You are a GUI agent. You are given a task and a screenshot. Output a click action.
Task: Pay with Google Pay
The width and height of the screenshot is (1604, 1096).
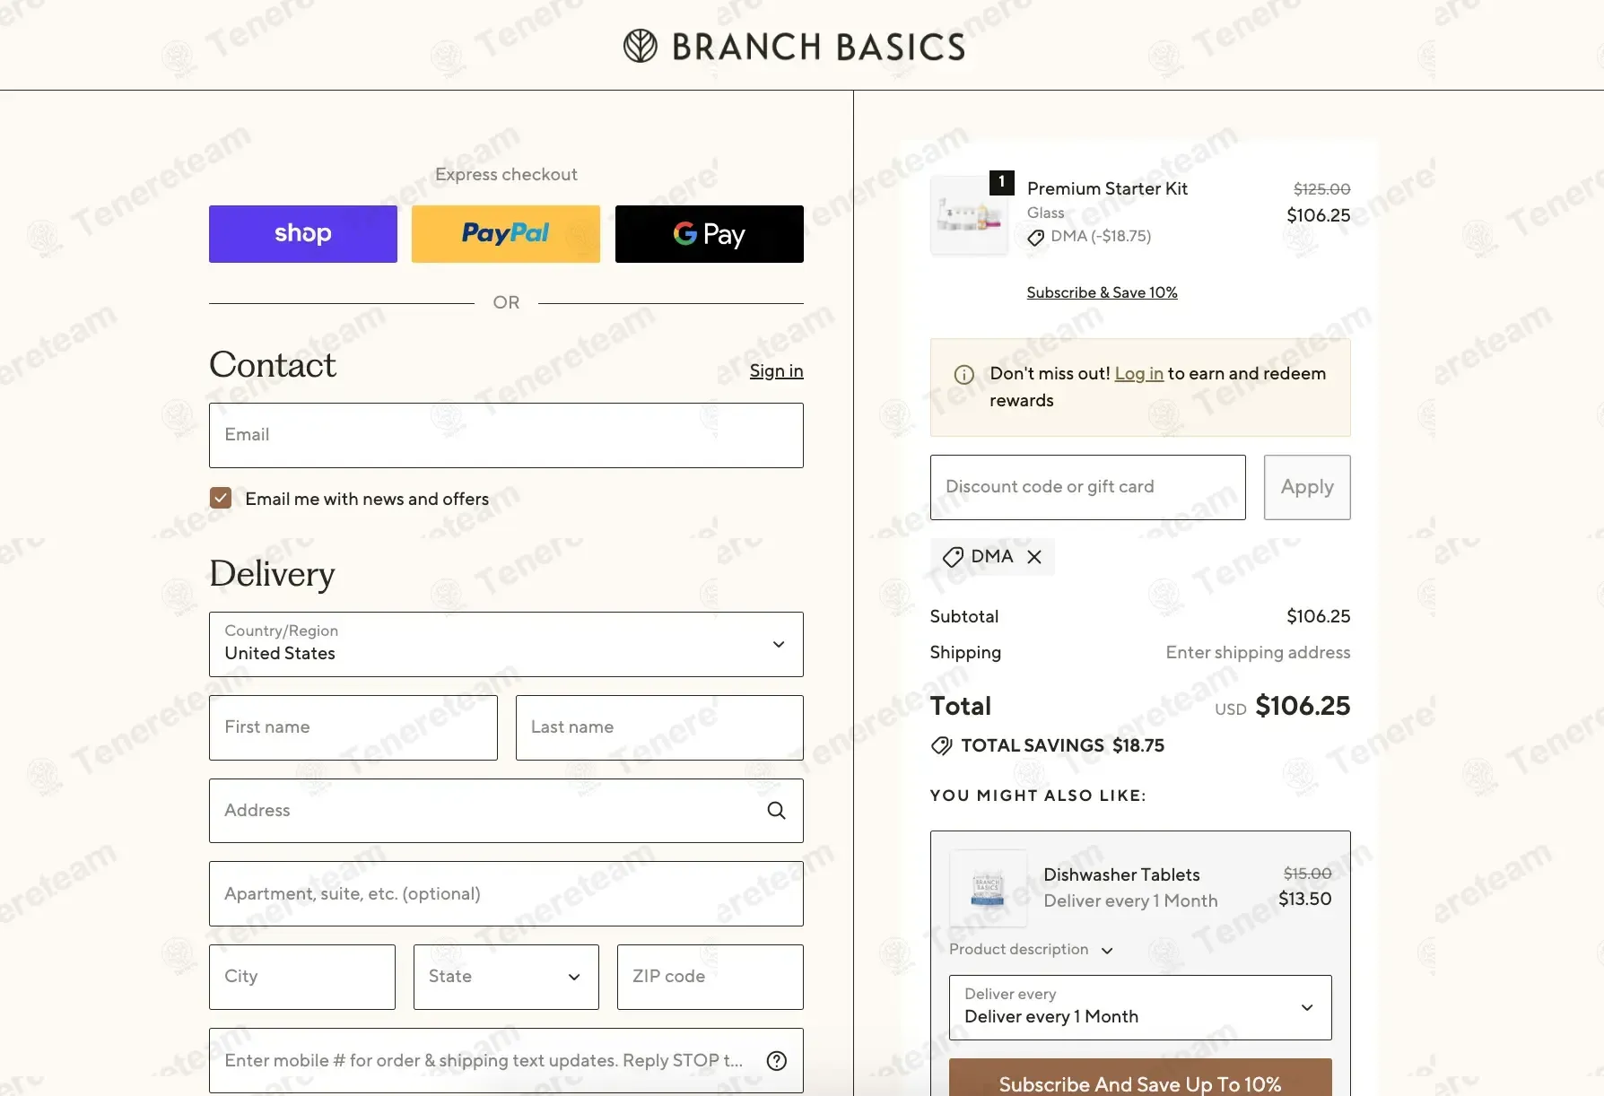point(709,234)
